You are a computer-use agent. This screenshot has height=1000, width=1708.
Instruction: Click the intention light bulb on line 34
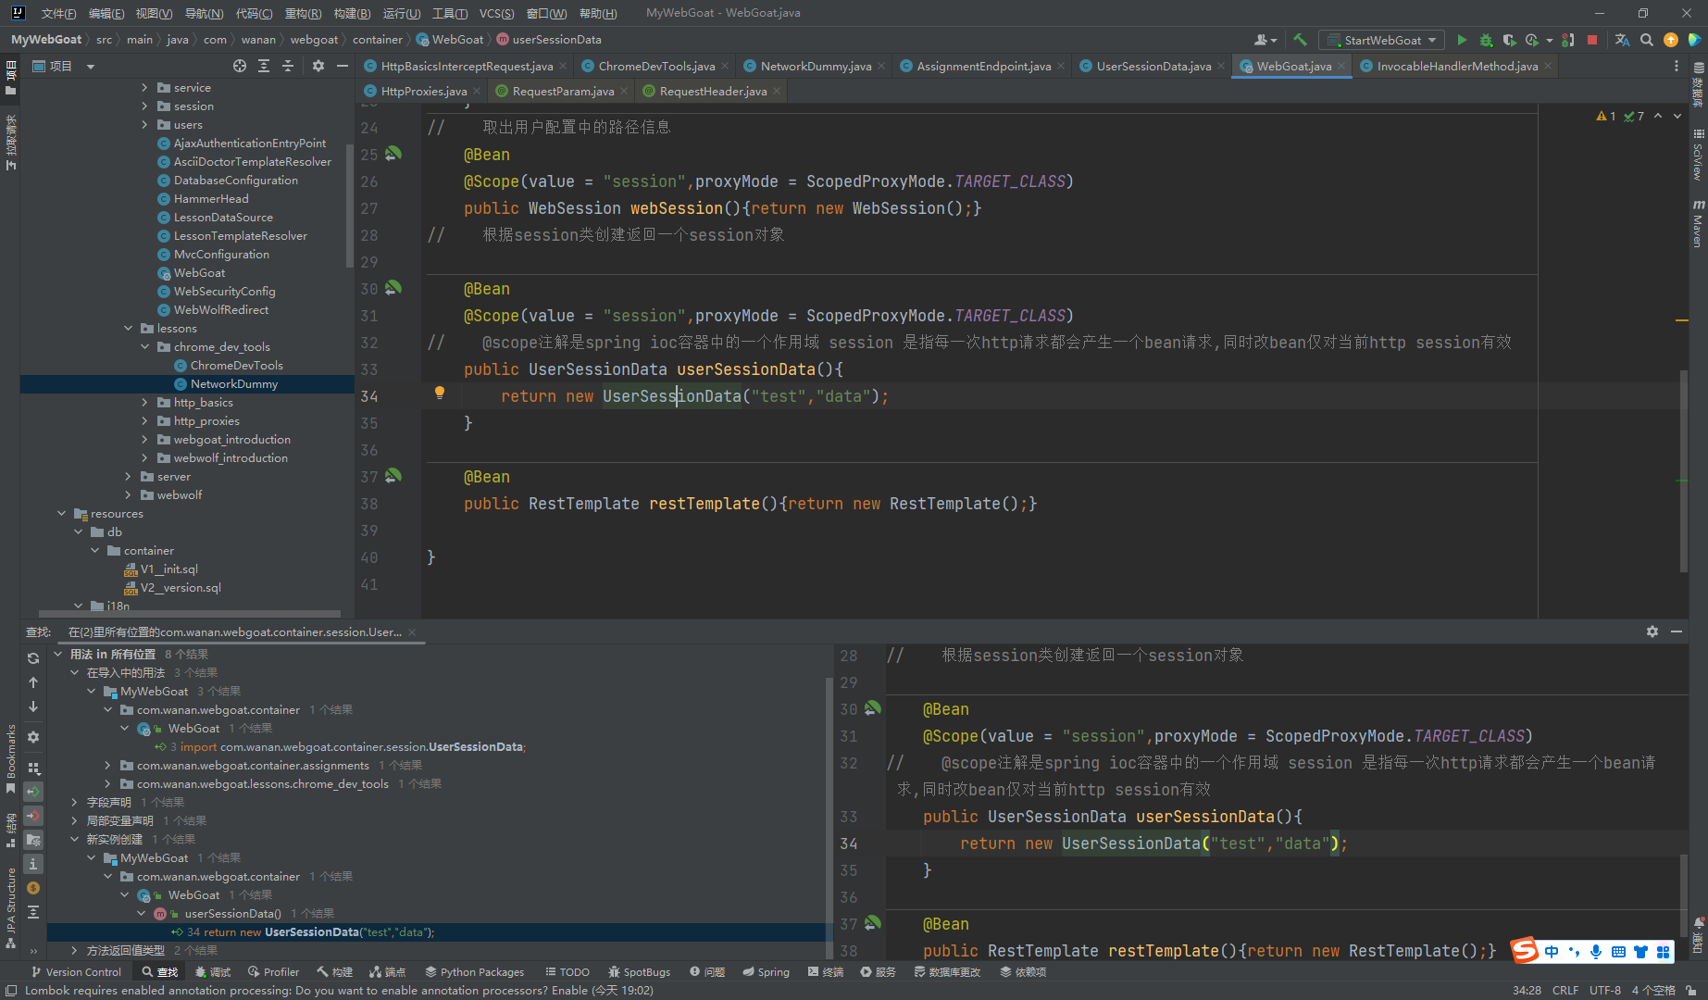(440, 394)
